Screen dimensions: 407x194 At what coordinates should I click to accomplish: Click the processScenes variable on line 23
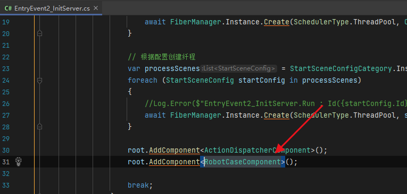point(172,68)
